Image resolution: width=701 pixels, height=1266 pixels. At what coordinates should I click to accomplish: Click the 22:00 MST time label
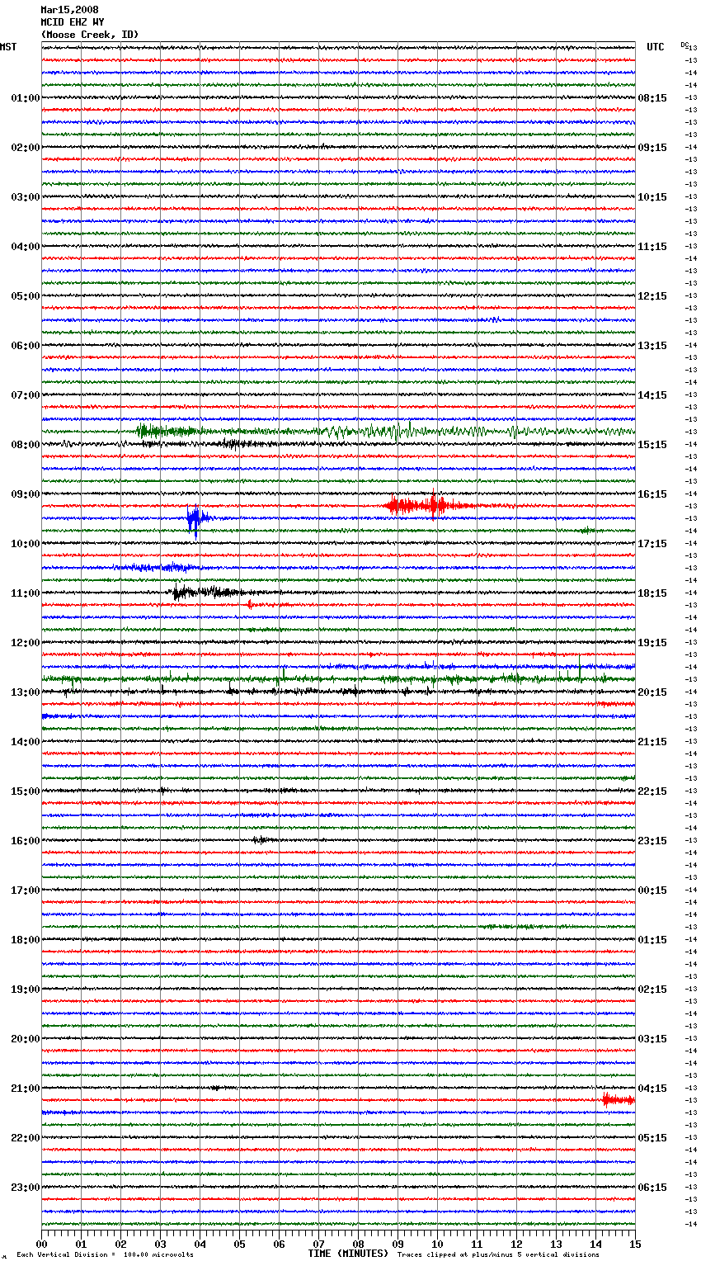point(25,1138)
